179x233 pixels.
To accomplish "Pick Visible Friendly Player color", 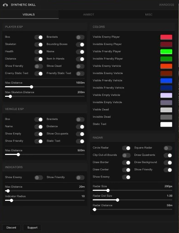I will pos(166,52).
